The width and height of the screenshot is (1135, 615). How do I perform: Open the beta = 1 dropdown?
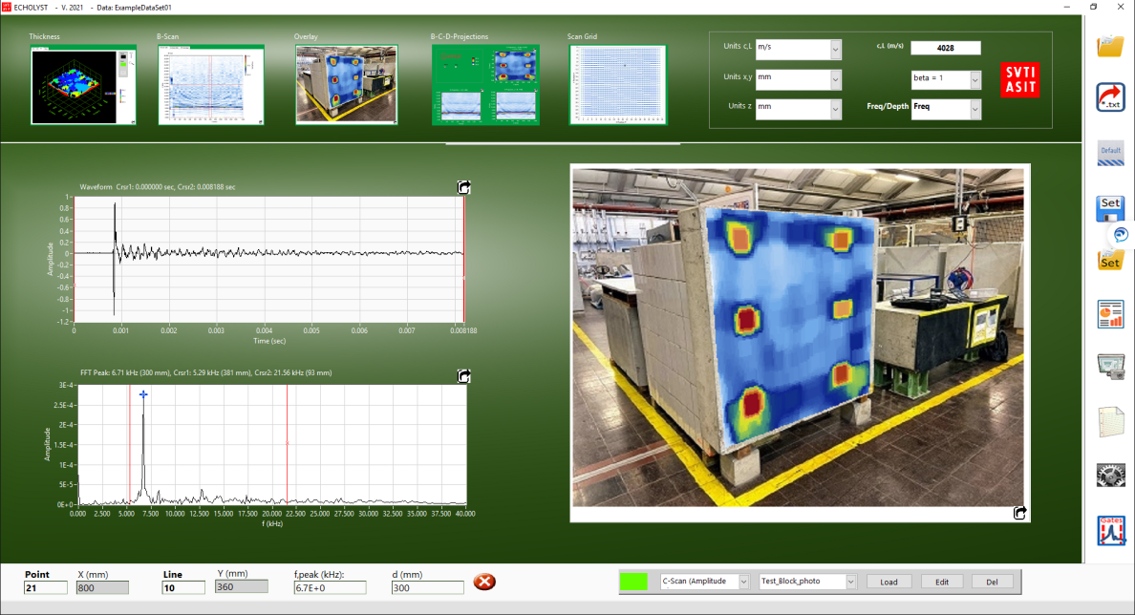point(974,81)
